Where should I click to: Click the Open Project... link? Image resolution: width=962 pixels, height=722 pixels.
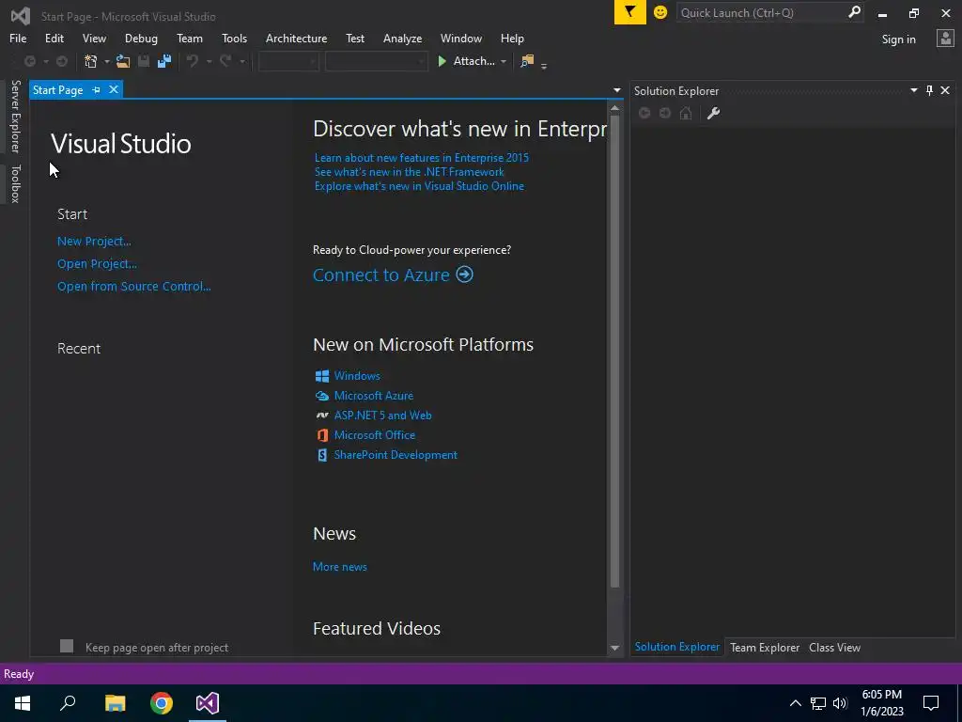pos(97,264)
